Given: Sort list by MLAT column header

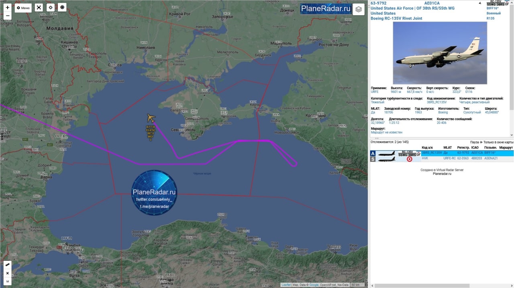Looking at the screenshot, I should 447,148.
